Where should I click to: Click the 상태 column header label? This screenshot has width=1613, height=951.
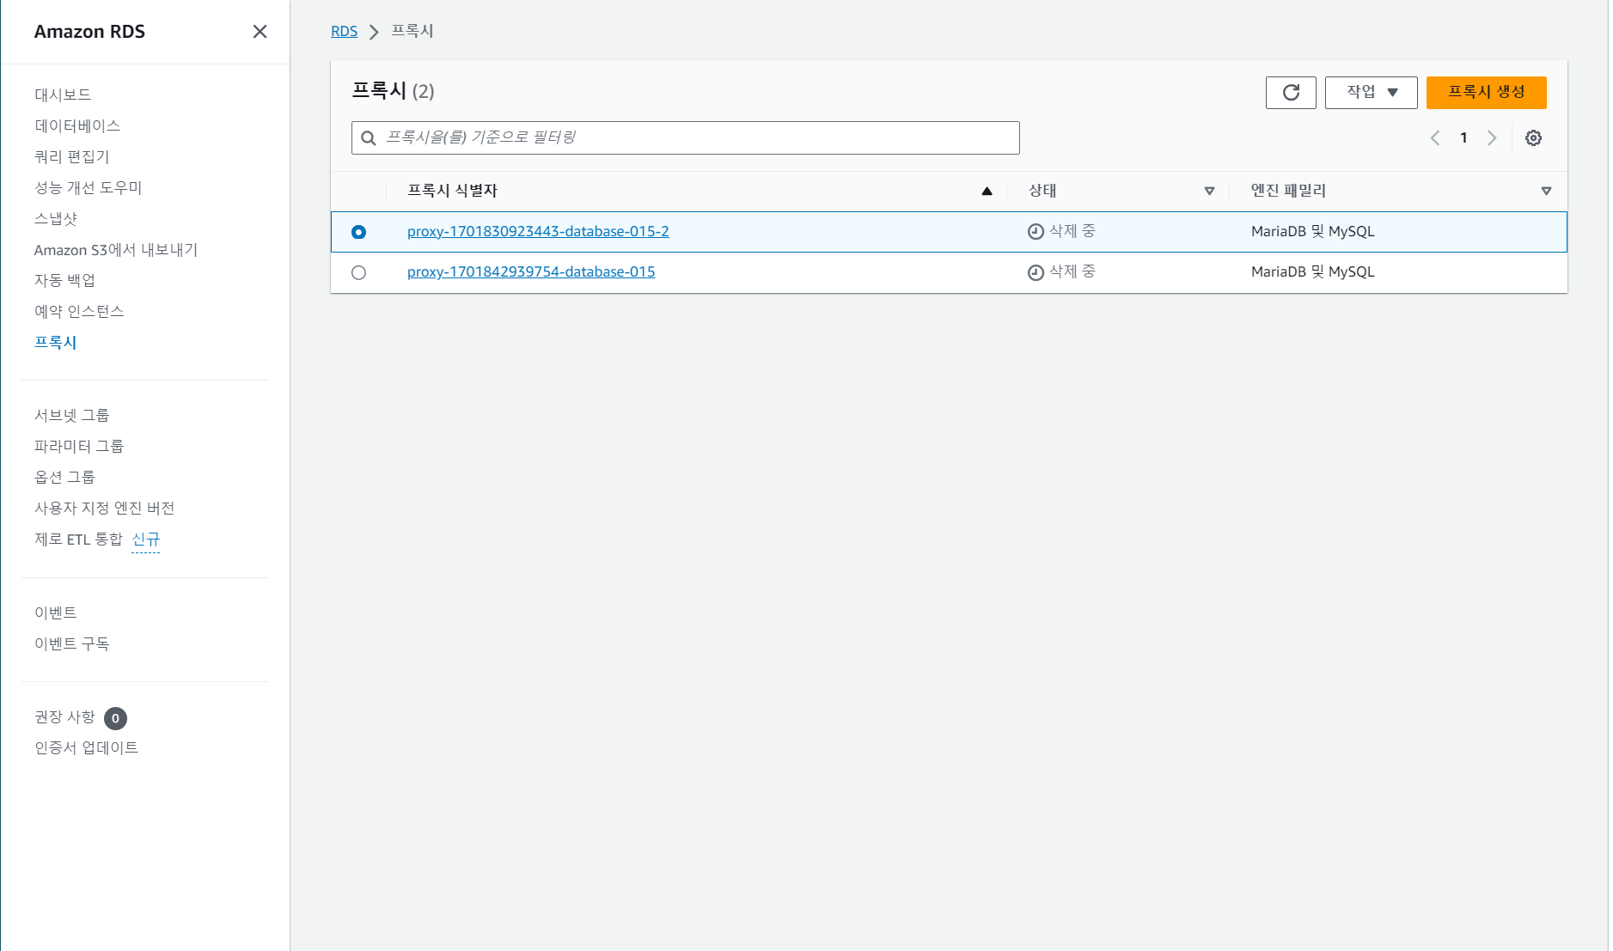point(1042,191)
